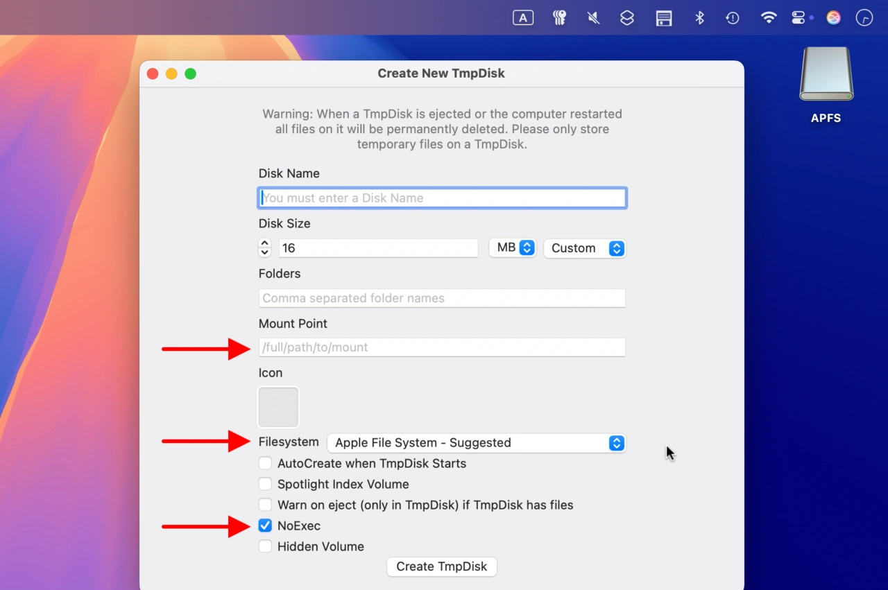The image size is (888, 590).
Task: Open the TmpDisk floppy disk menu bar icon
Action: [x=664, y=18]
